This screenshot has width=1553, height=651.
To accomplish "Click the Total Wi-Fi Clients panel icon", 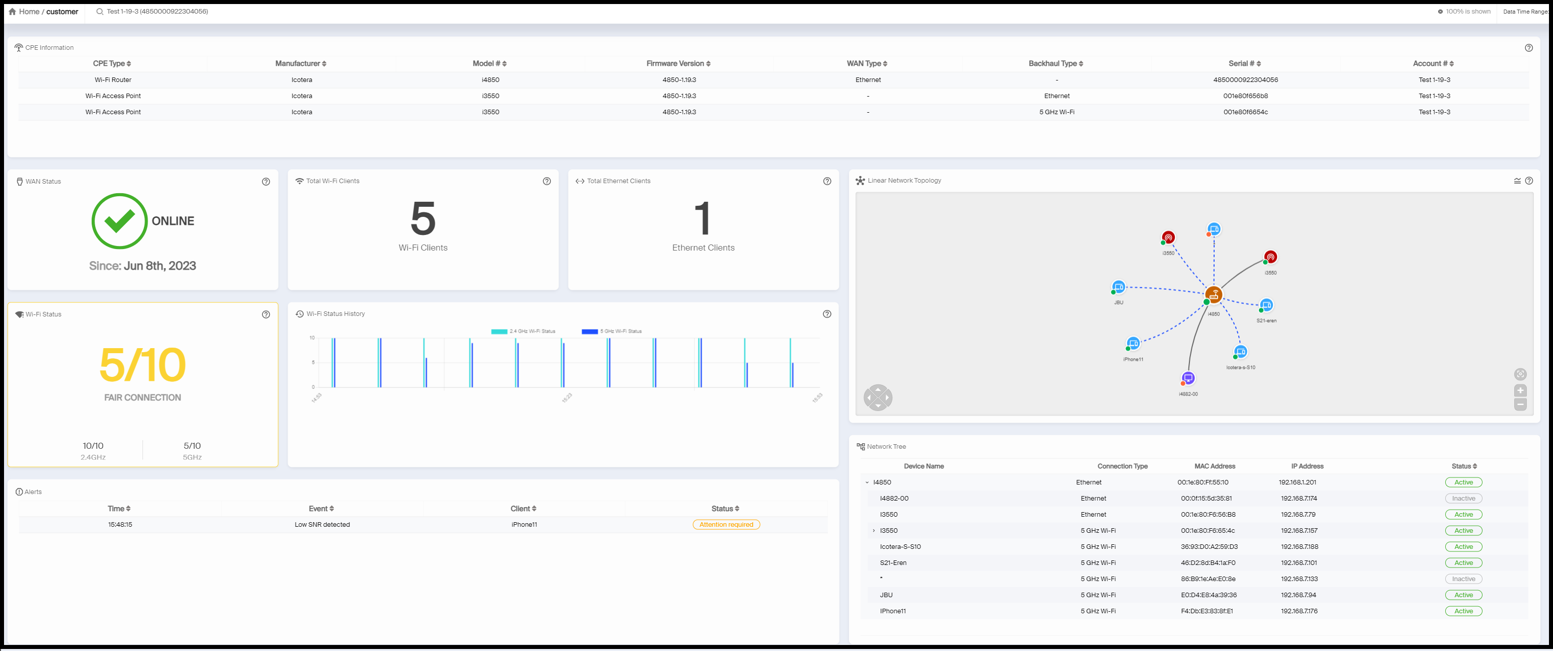I will coord(298,181).
